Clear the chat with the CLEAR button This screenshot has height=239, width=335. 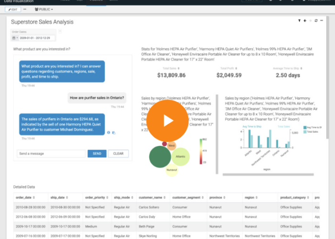[x=118, y=153]
